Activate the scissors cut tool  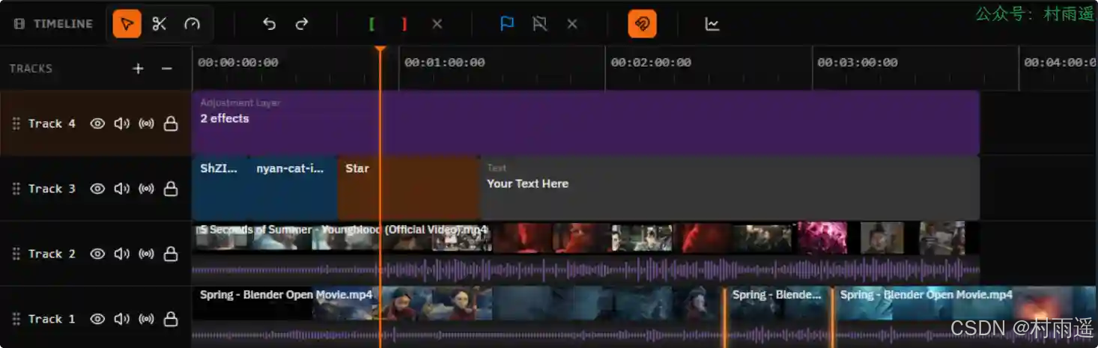click(159, 24)
